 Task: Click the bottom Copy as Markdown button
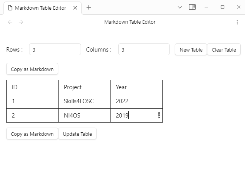click(32, 134)
